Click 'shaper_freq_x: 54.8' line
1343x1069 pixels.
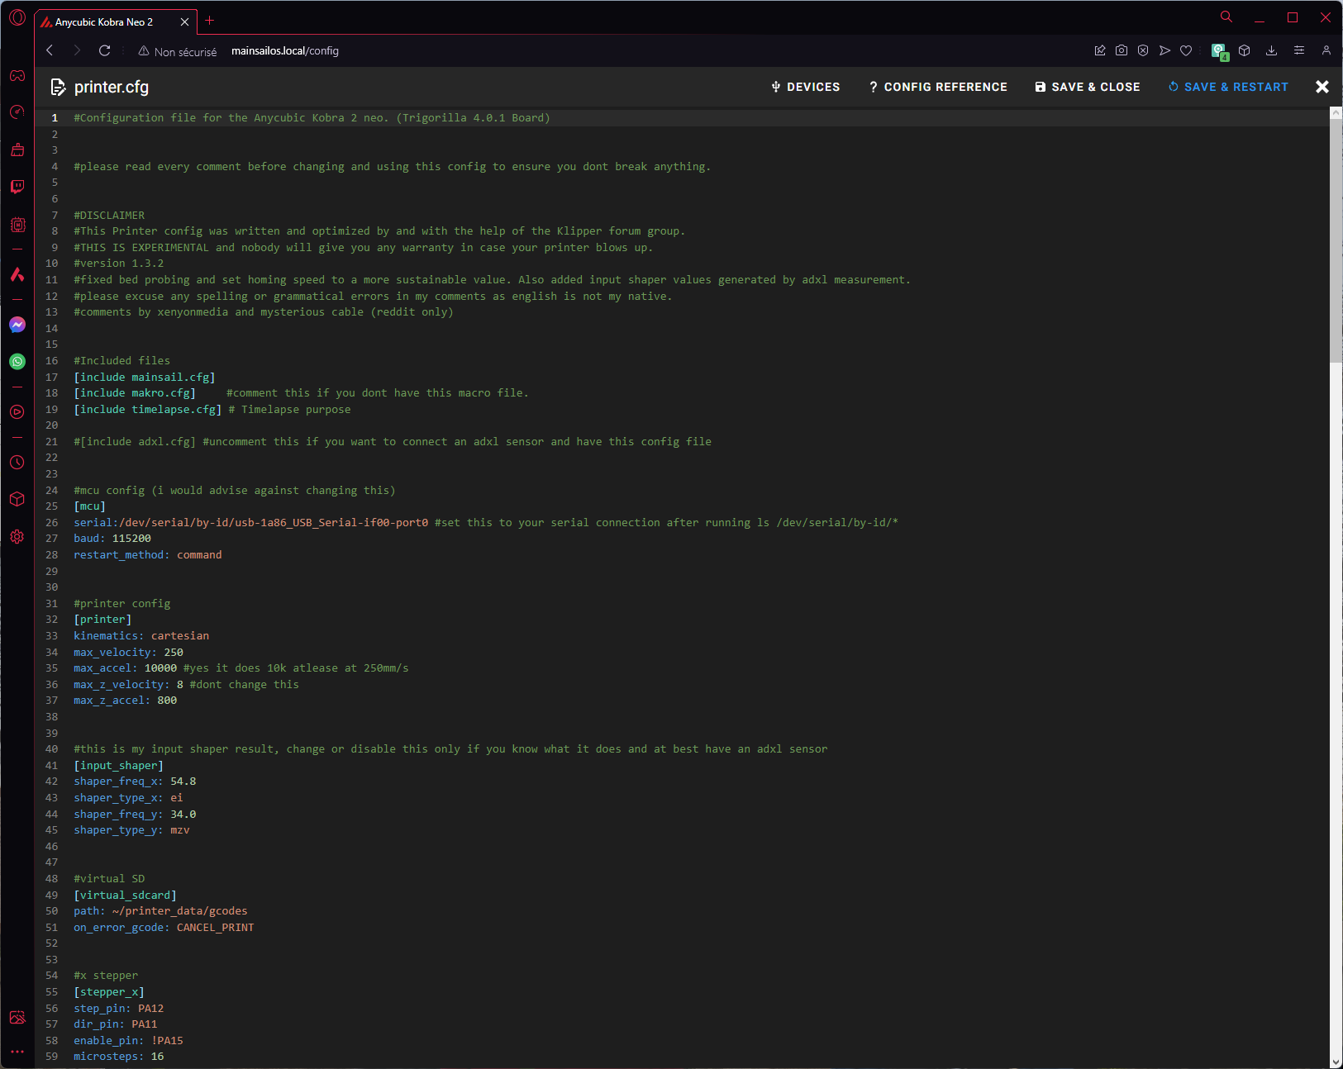[135, 782]
